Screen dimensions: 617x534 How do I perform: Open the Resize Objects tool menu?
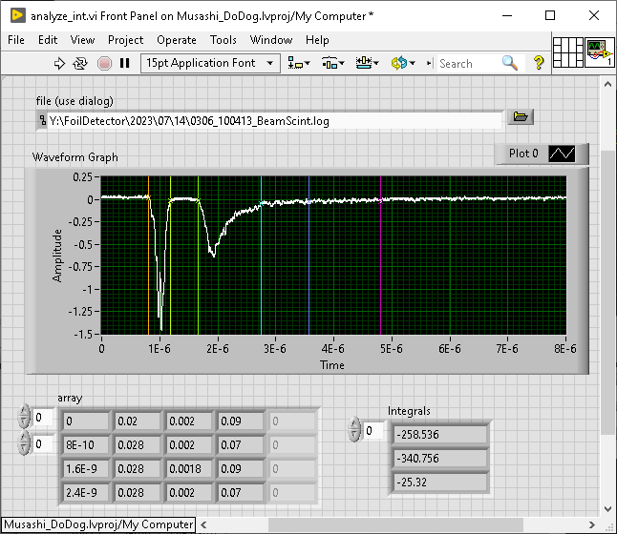tap(366, 63)
